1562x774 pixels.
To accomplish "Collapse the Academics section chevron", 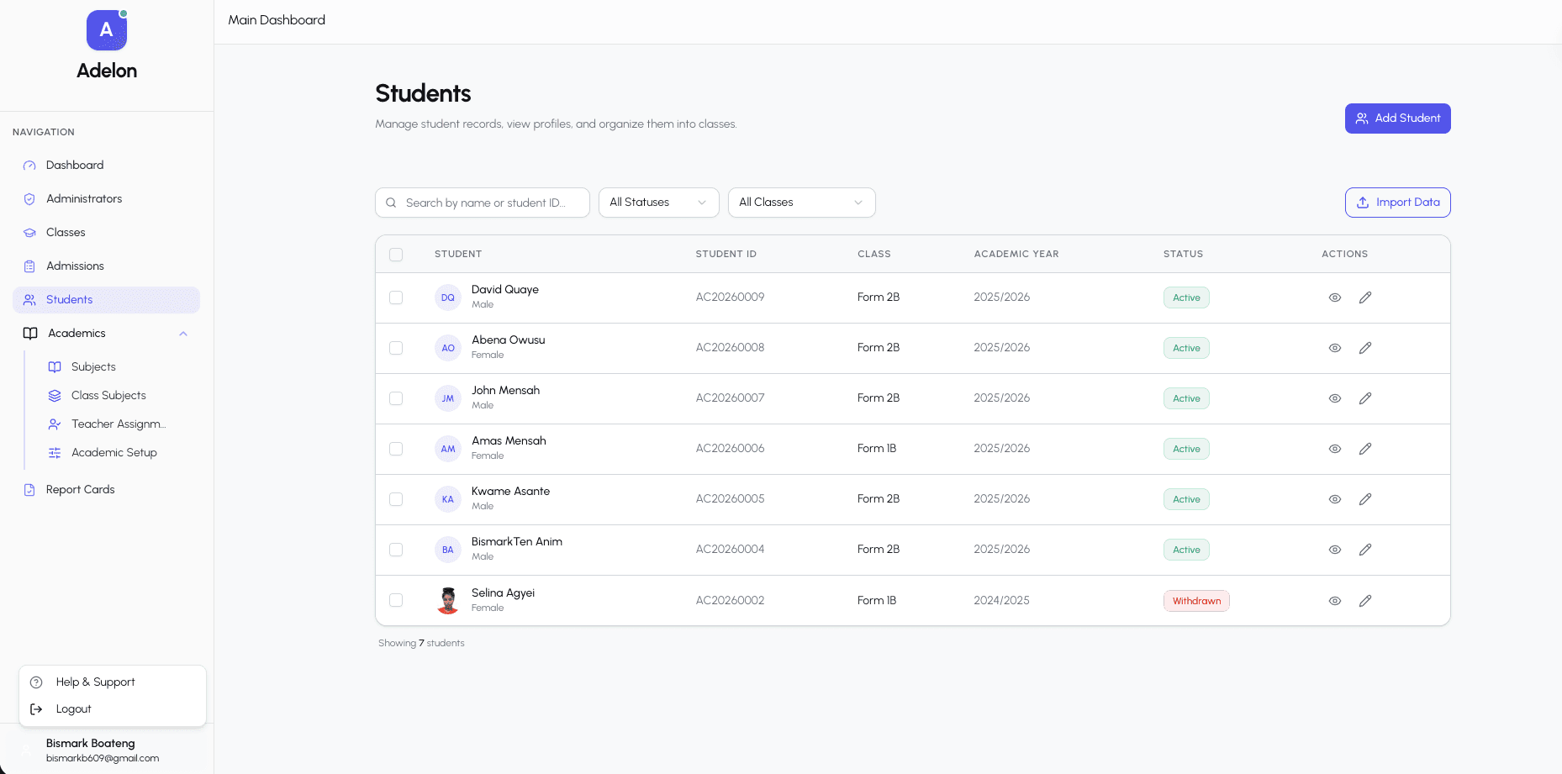I will [183, 334].
